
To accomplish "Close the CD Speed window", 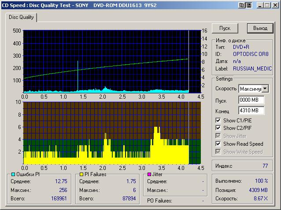I will pos(275,5).
